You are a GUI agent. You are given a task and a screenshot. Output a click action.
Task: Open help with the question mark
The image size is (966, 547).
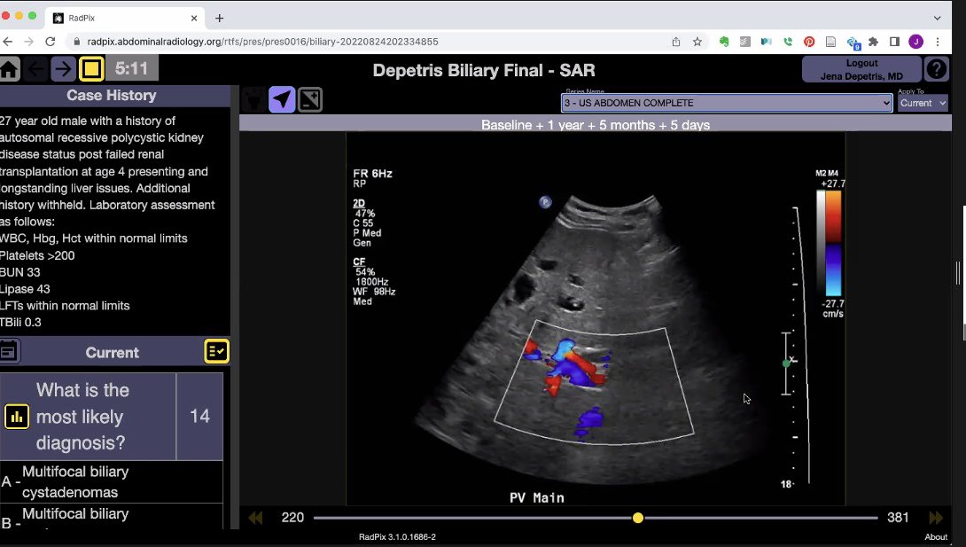(x=937, y=69)
